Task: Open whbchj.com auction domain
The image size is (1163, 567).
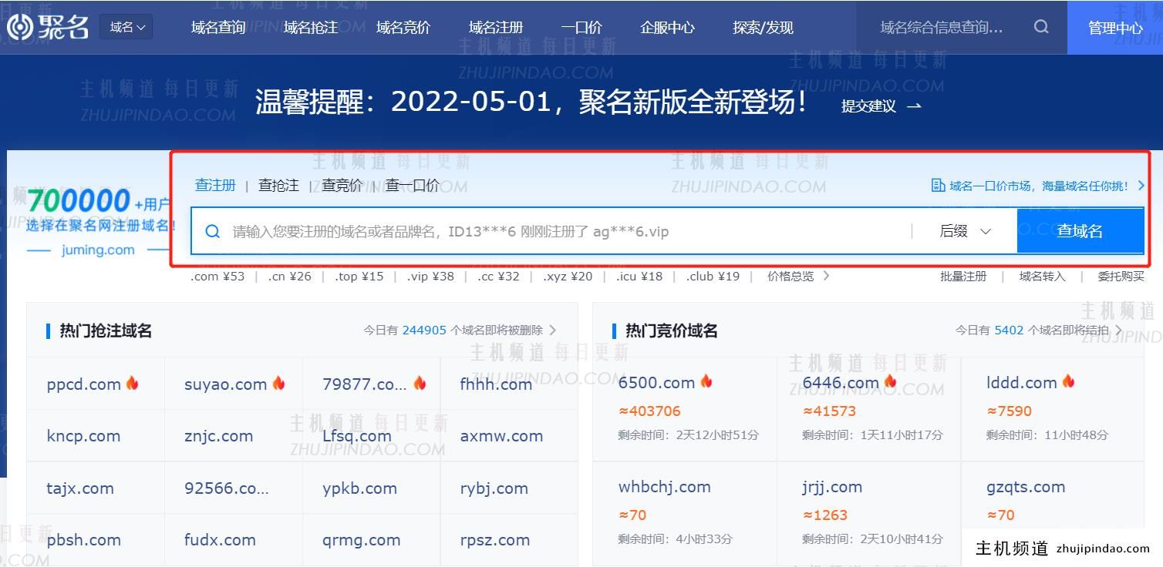Action: click(x=664, y=487)
